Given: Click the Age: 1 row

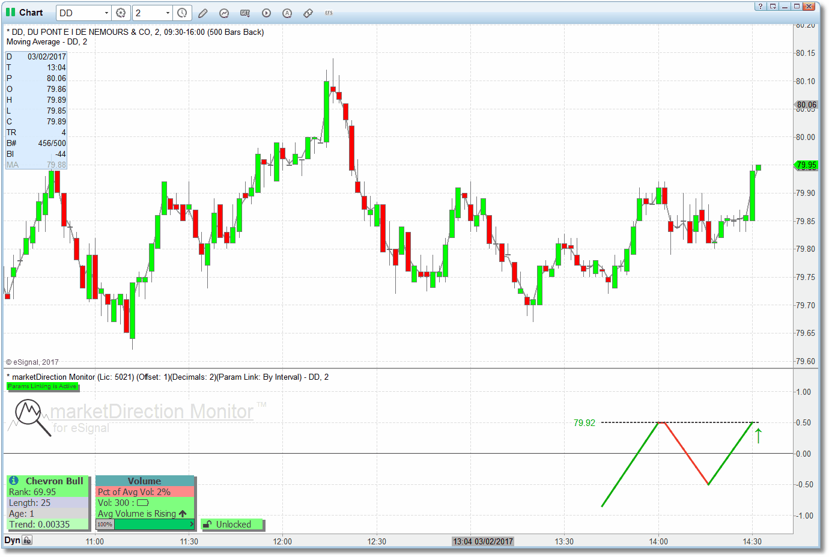Looking at the screenshot, I should 47,514.
